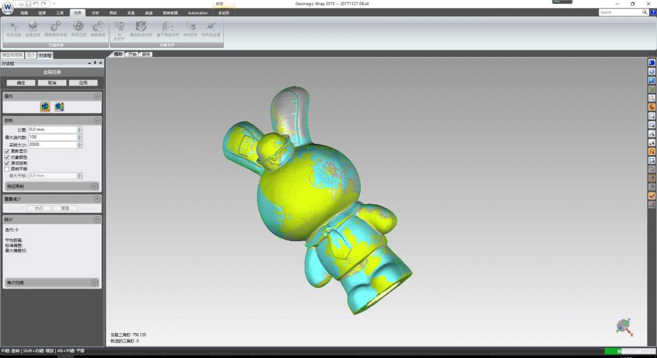
Task: Open the quick access toolbar customize dropdown arrow
Action: tap(54, 4)
